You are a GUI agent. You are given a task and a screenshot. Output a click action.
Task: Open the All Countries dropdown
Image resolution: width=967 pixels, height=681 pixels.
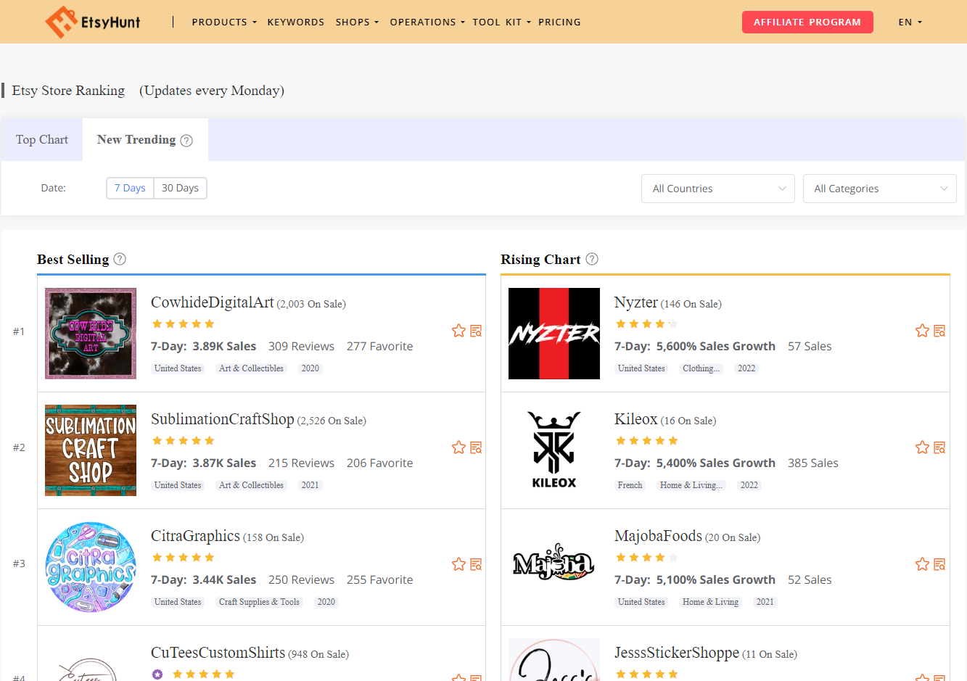point(717,189)
